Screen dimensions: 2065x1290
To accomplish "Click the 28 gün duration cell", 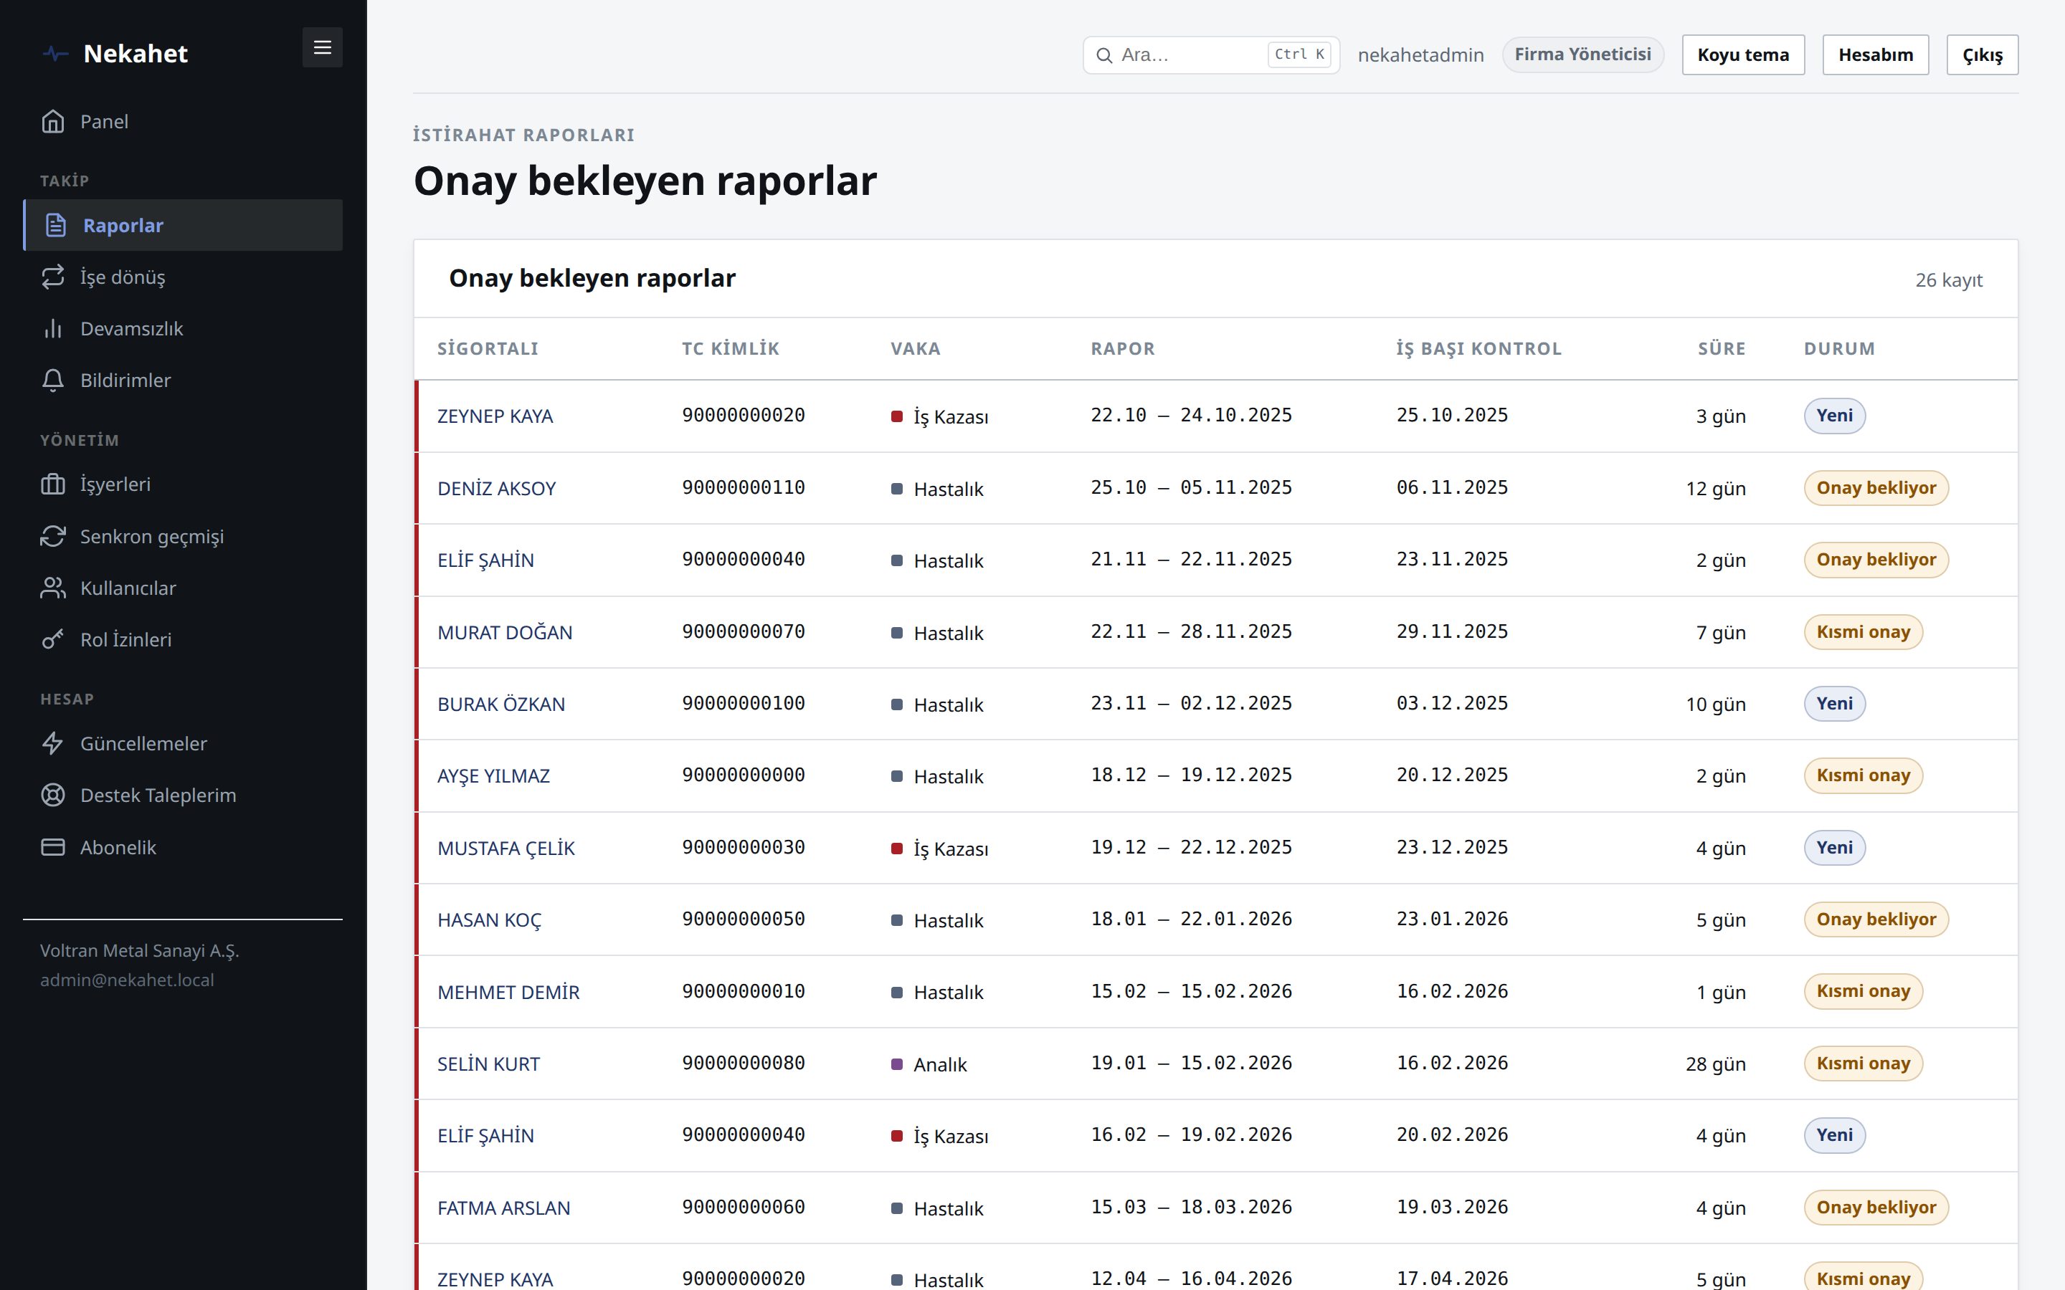I will pyautogui.click(x=1715, y=1064).
